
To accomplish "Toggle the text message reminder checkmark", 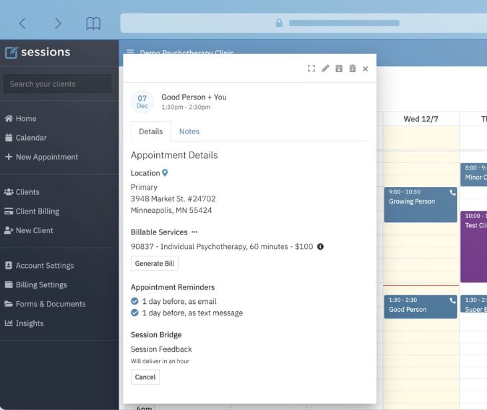I will click(135, 313).
